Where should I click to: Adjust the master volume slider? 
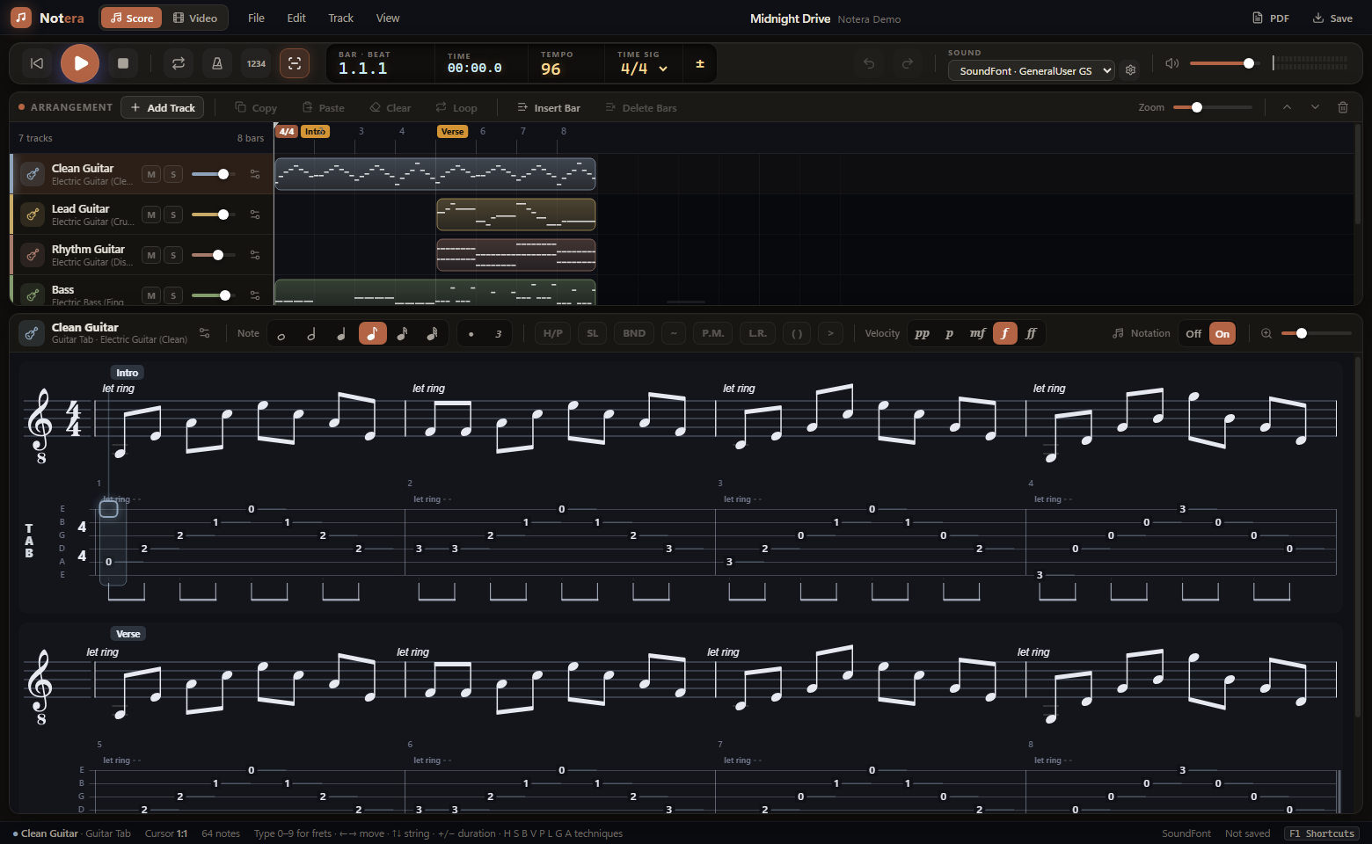coord(1224,63)
